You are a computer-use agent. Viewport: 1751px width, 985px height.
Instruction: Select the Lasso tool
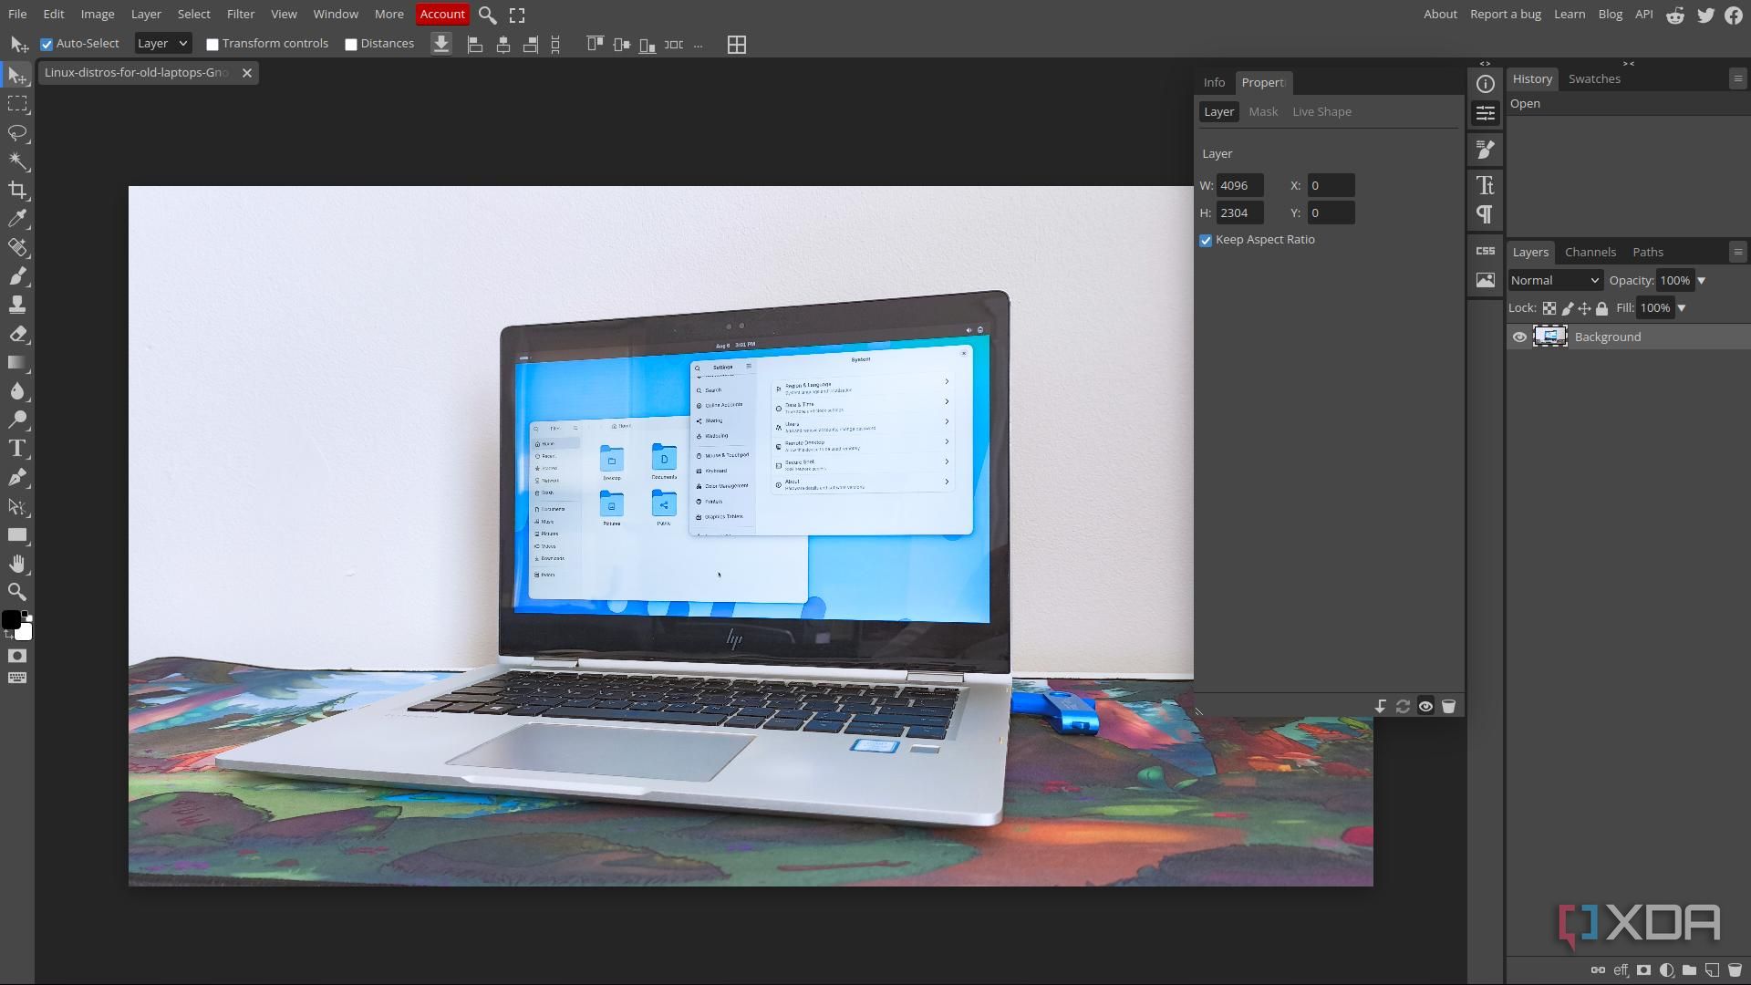17,133
